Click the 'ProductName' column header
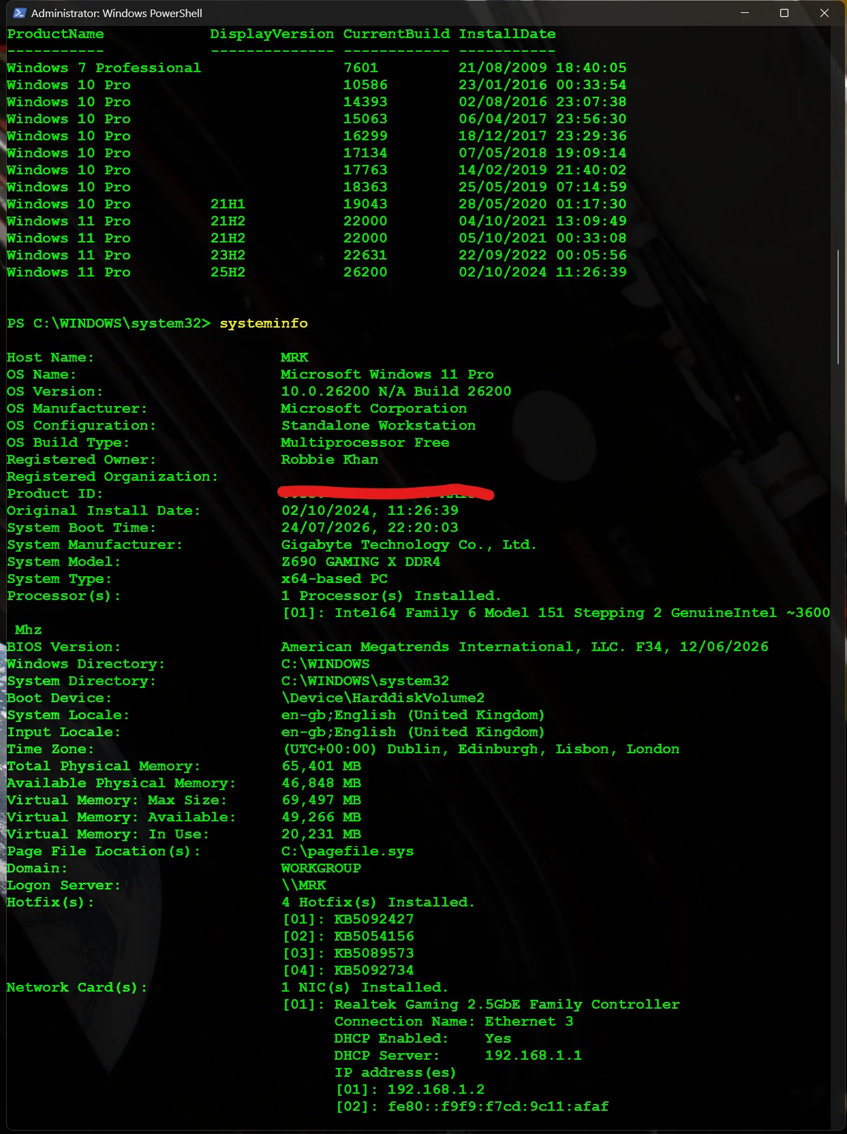The image size is (847, 1134). [x=55, y=34]
